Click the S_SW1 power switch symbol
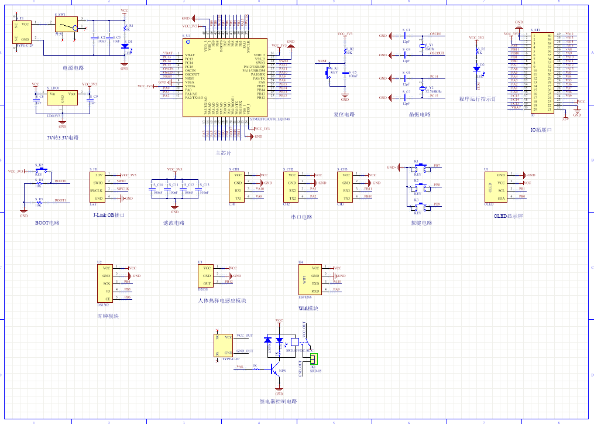 coord(66,24)
